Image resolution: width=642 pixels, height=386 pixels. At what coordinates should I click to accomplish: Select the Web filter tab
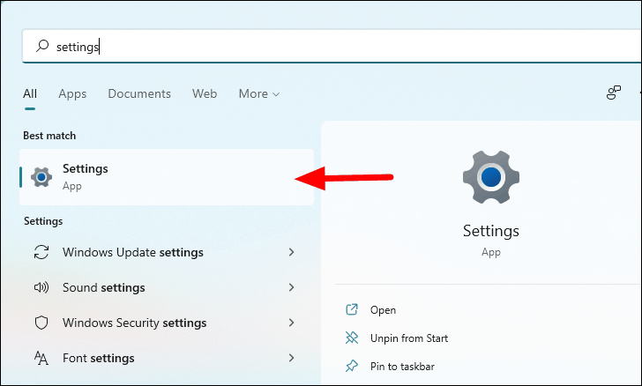point(205,93)
